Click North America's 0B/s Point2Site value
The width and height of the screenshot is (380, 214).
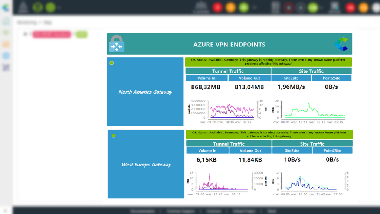click(x=331, y=87)
